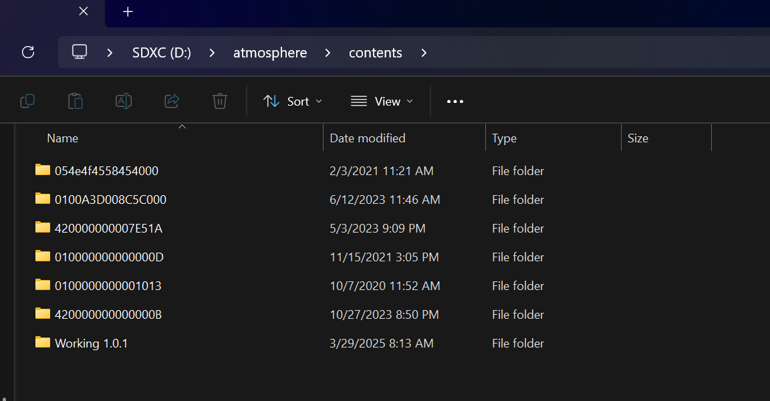This screenshot has width=770, height=401.
Task: Navigate to SDXC (D:) breadcrumb
Action: [x=162, y=53]
